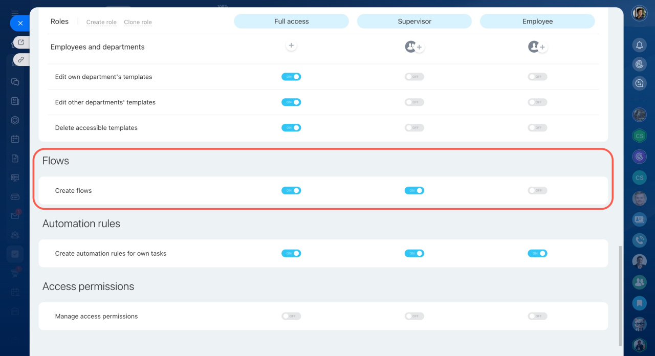Viewport: 655px width, 356px height.
Task: Add employees to the Full access role
Action: click(x=291, y=46)
